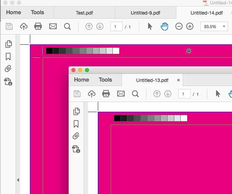Open Bookmarks in the Untitled-13 window sidebar
The height and width of the screenshot is (194, 232).
coord(76,124)
